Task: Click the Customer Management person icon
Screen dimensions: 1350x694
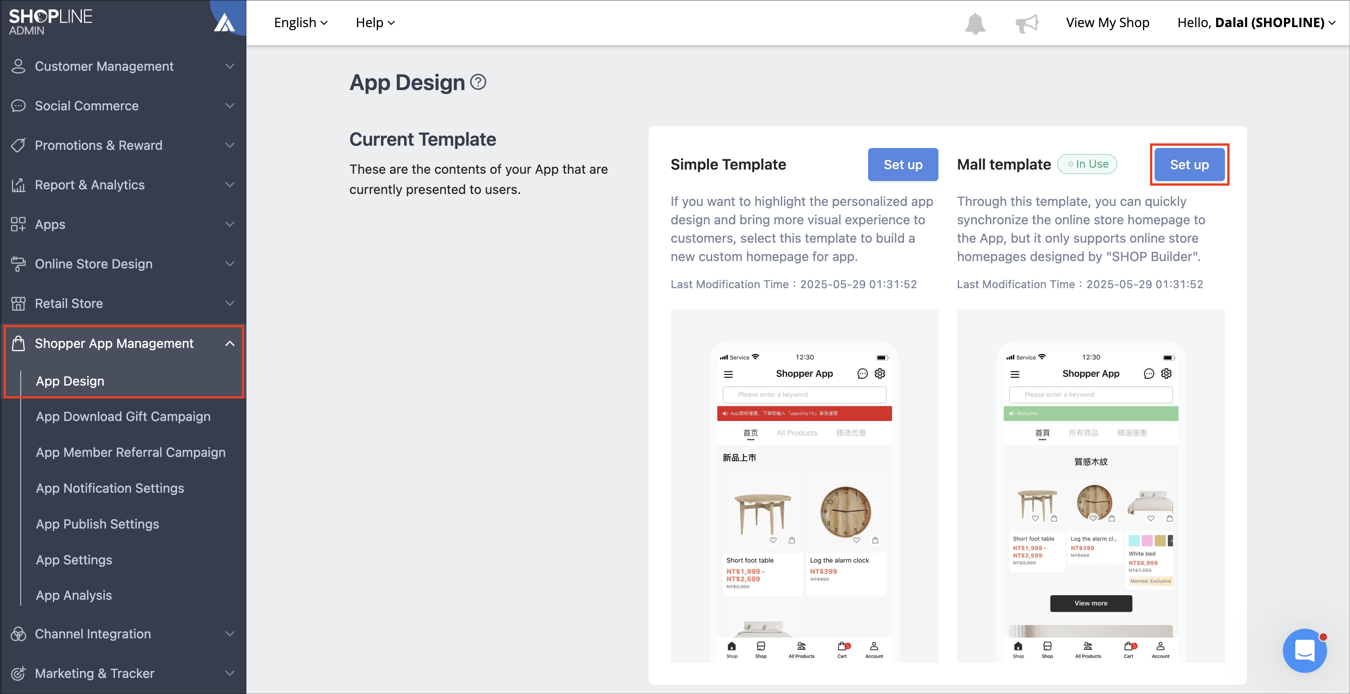Action: tap(18, 67)
